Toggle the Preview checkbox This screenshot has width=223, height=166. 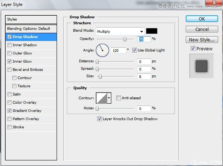(x=193, y=48)
